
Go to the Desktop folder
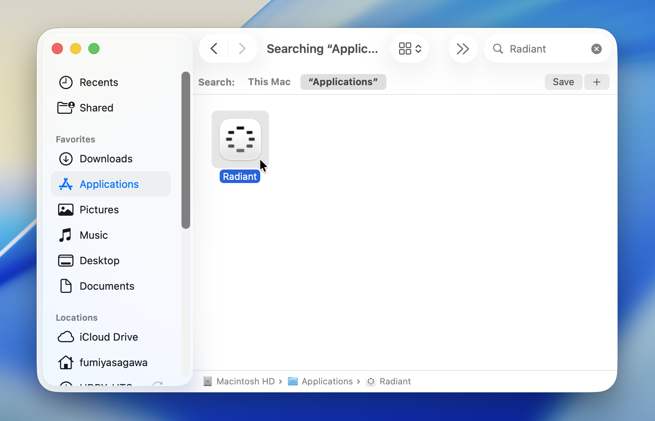(99, 261)
